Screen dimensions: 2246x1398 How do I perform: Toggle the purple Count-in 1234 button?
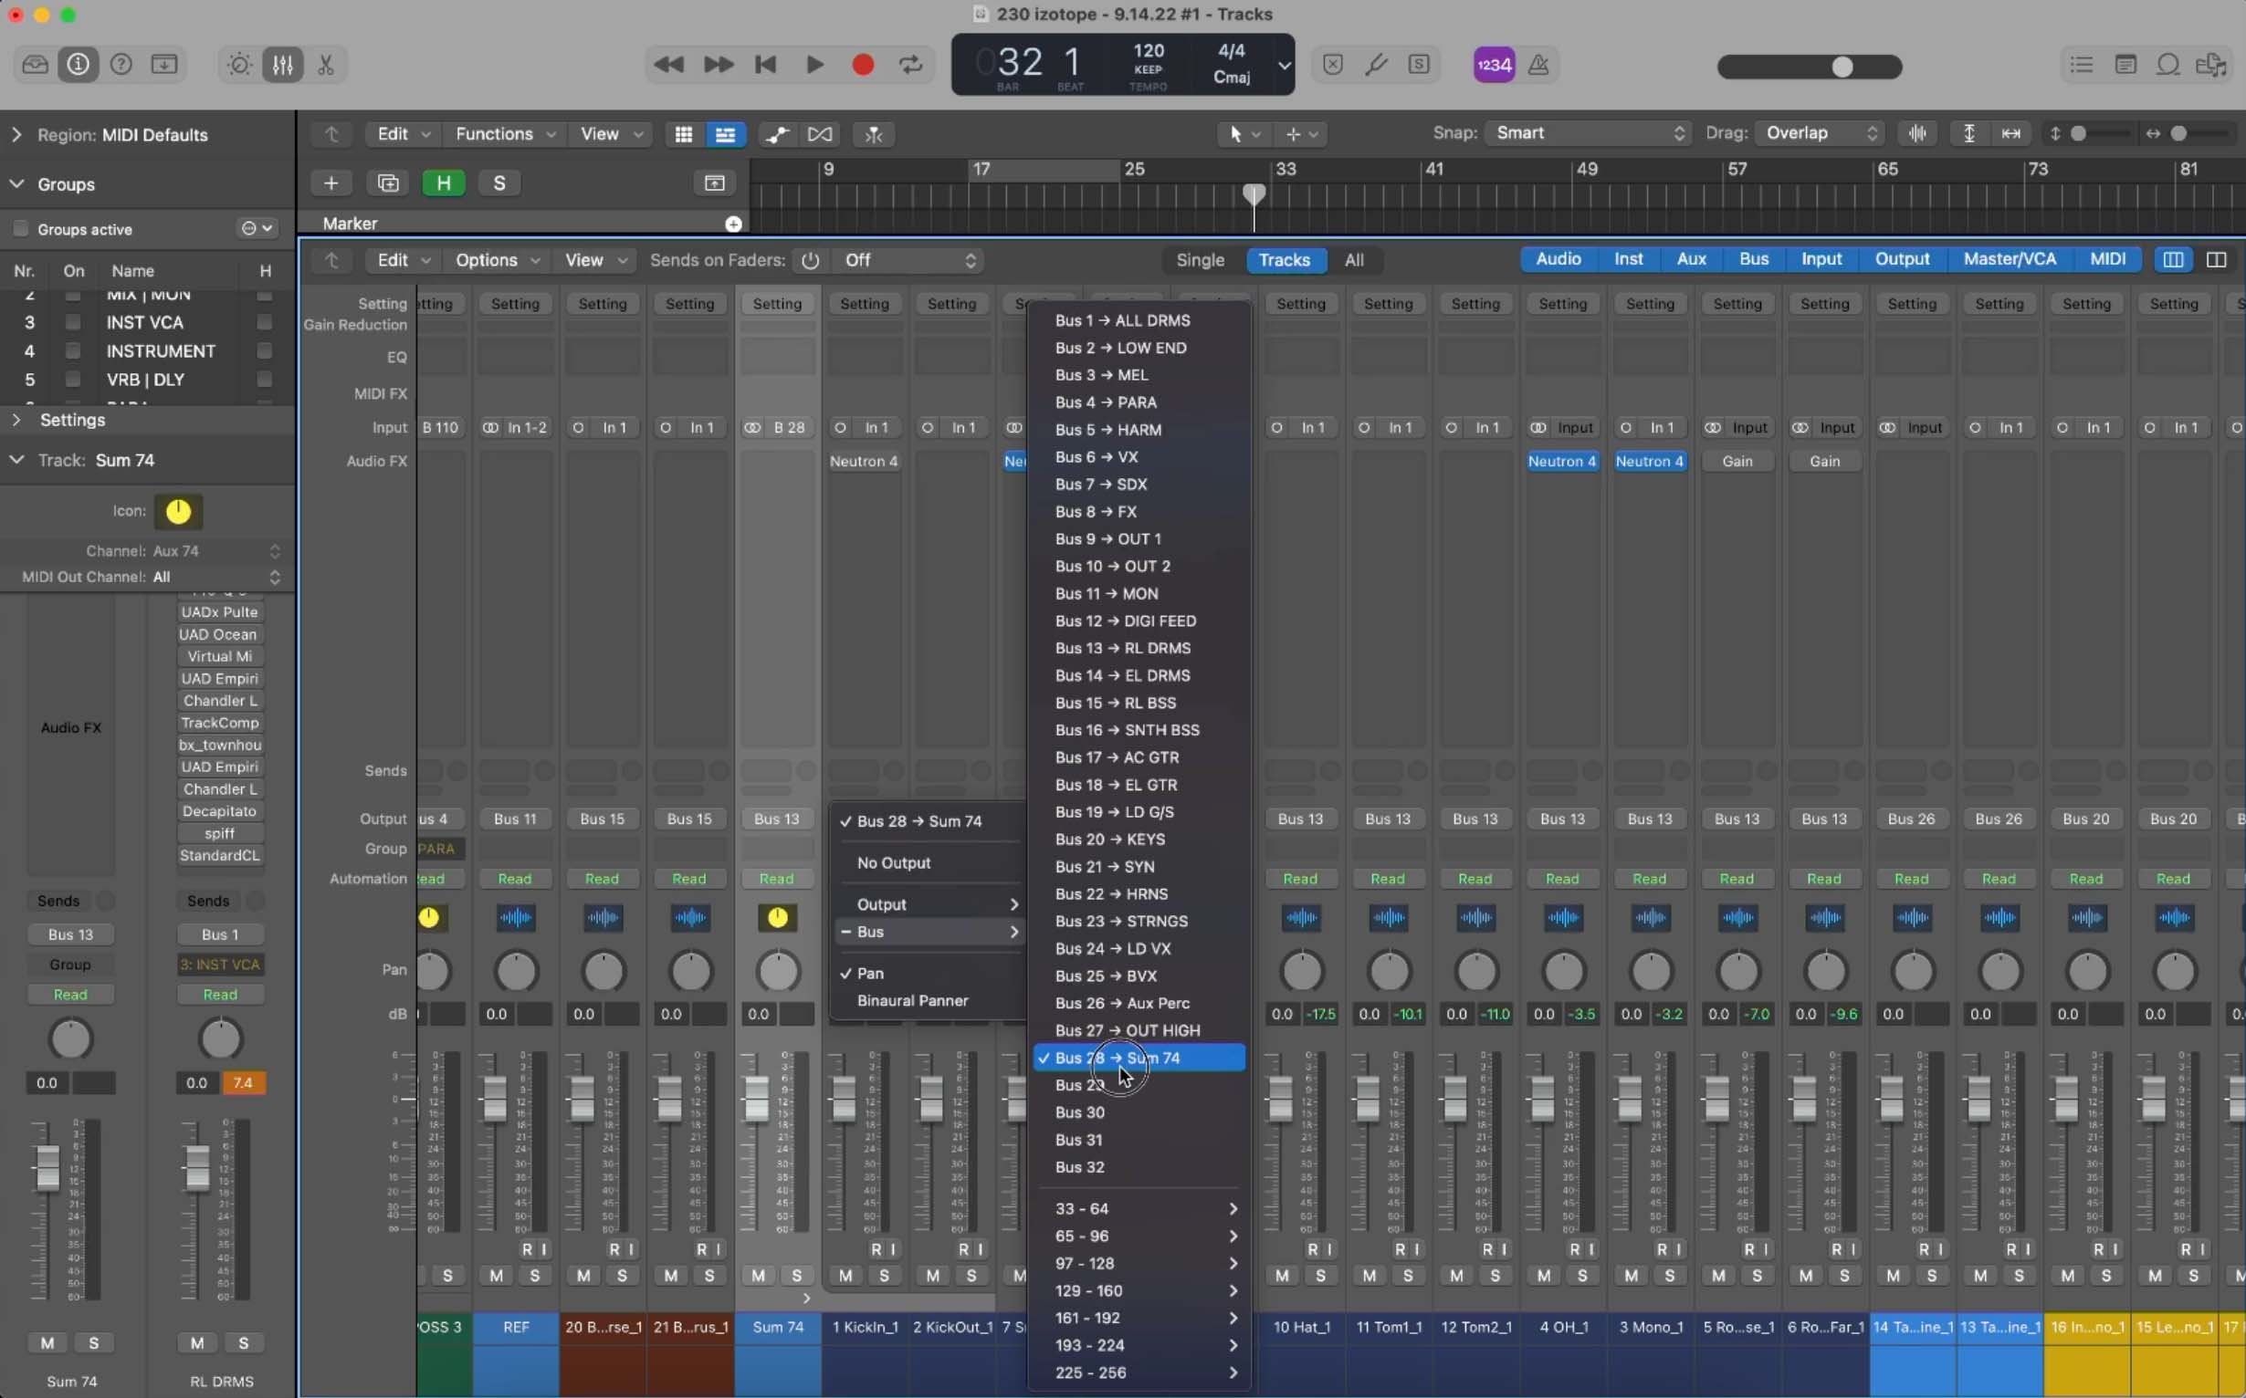tap(1494, 65)
